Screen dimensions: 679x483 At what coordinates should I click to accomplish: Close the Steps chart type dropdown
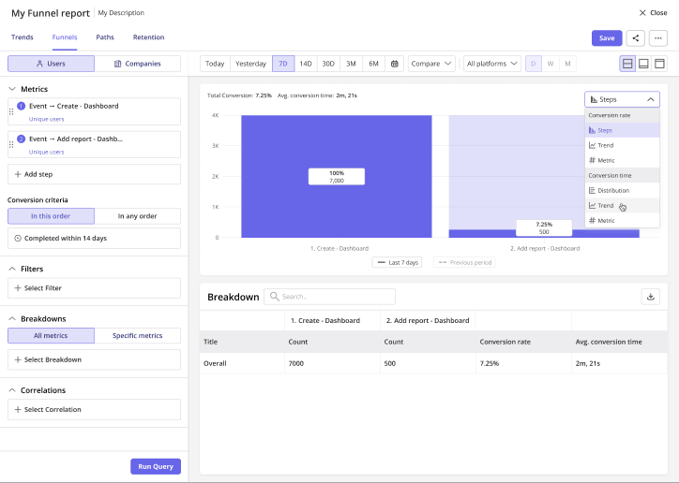pos(623,99)
